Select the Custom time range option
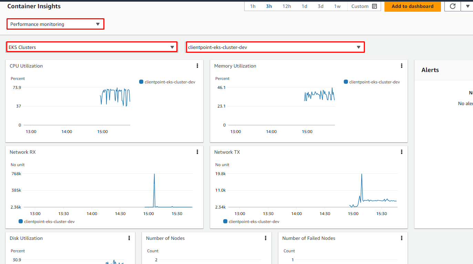 [x=360, y=6]
